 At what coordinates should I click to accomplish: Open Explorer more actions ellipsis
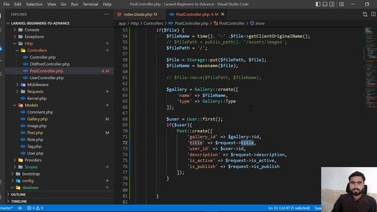click(107, 14)
